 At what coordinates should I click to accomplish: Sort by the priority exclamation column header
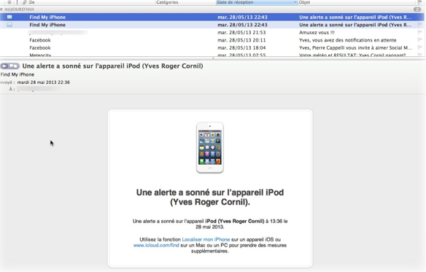coord(17,2)
